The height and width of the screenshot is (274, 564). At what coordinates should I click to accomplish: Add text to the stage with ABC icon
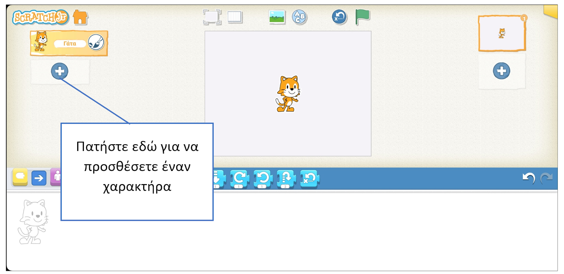(300, 17)
